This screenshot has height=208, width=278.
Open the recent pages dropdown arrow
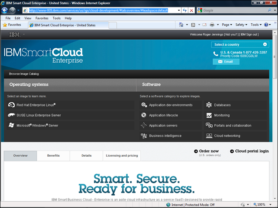(x=19, y=10)
